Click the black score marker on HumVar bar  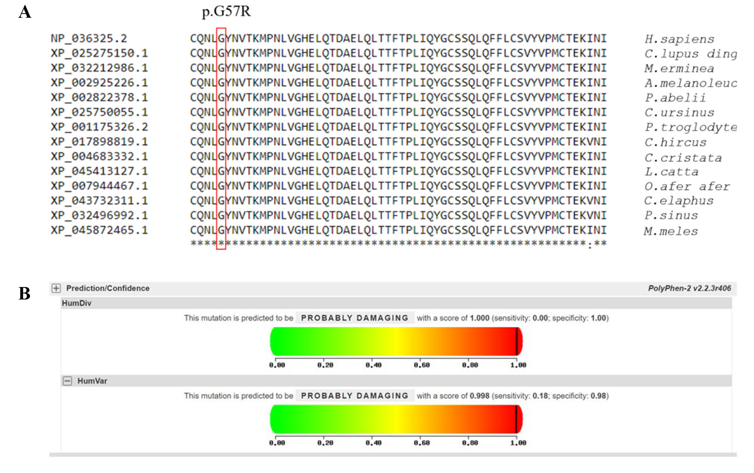click(x=516, y=419)
